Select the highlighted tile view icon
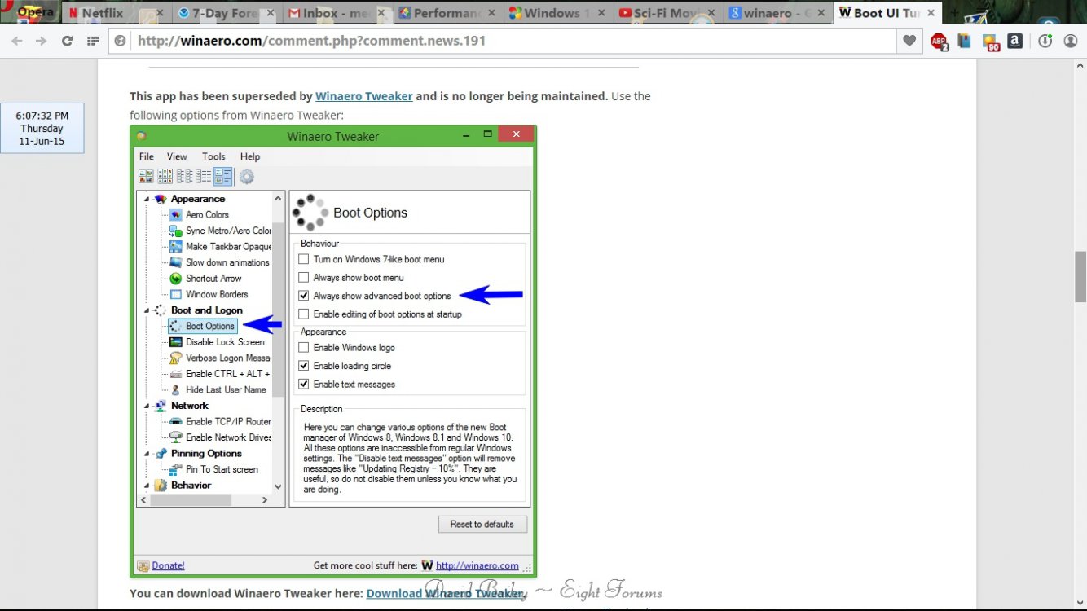Viewport: 1087px width, 611px height. pyautogui.click(x=222, y=176)
